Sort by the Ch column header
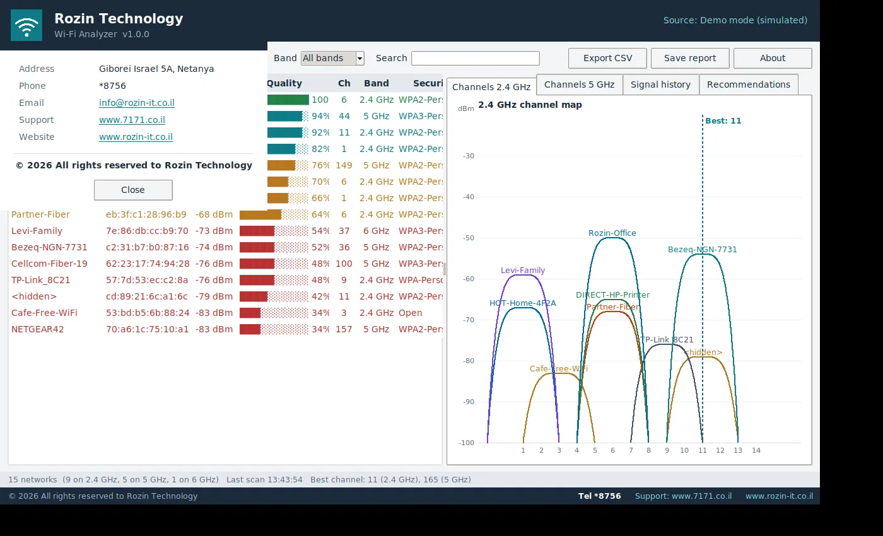The width and height of the screenshot is (883, 536). 344,83
